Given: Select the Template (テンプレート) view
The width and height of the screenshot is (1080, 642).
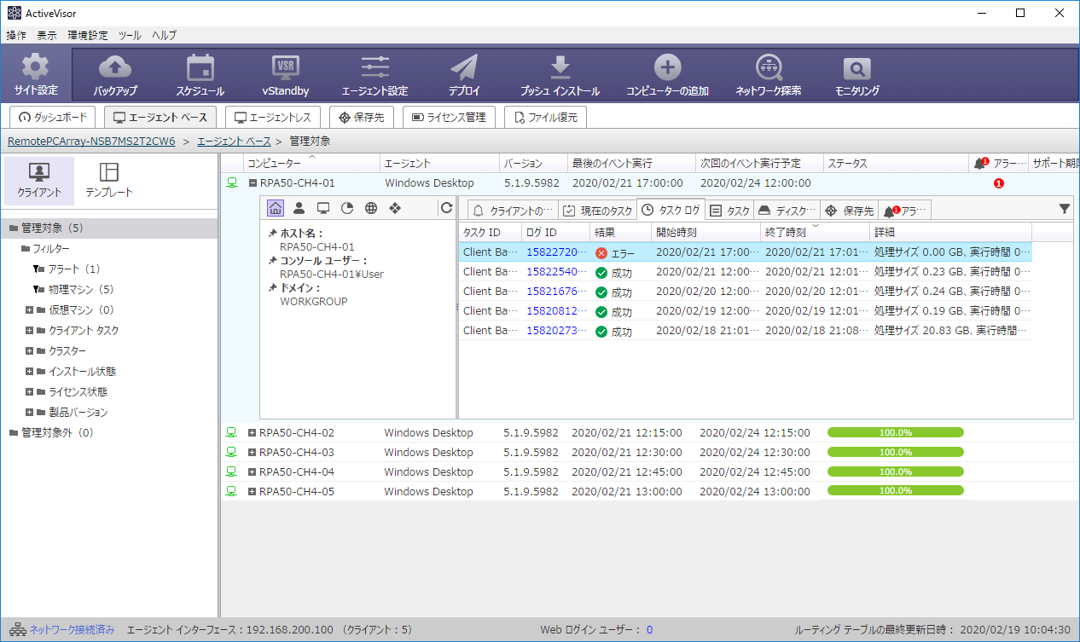Looking at the screenshot, I should click(109, 181).
